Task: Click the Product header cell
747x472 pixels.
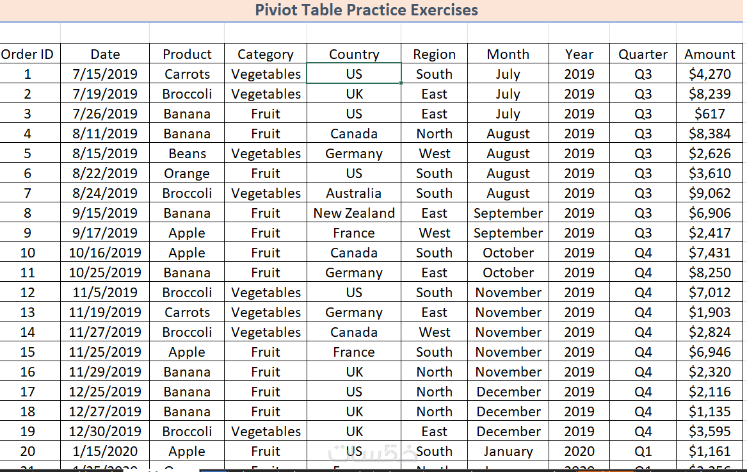Action: click(187, 54)
